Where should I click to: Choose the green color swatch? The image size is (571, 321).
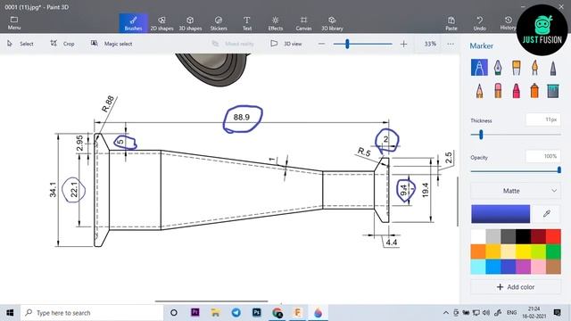pyautogui.click(x=553, y=251)
